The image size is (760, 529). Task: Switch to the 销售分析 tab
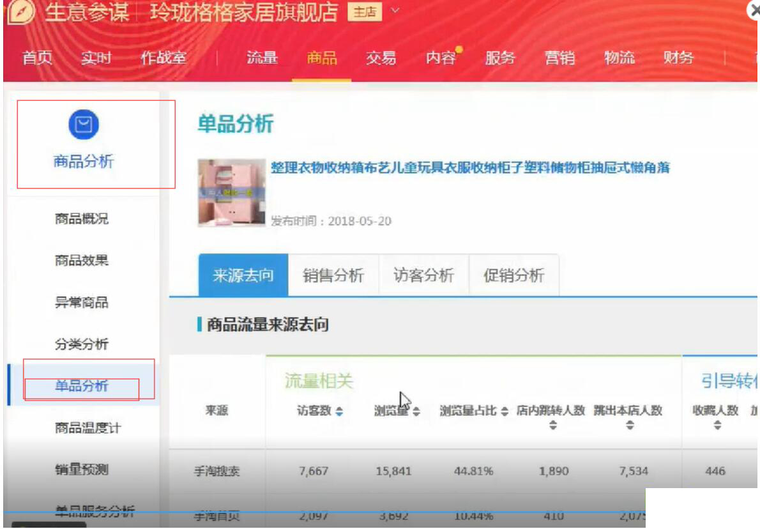click(334, 275)
